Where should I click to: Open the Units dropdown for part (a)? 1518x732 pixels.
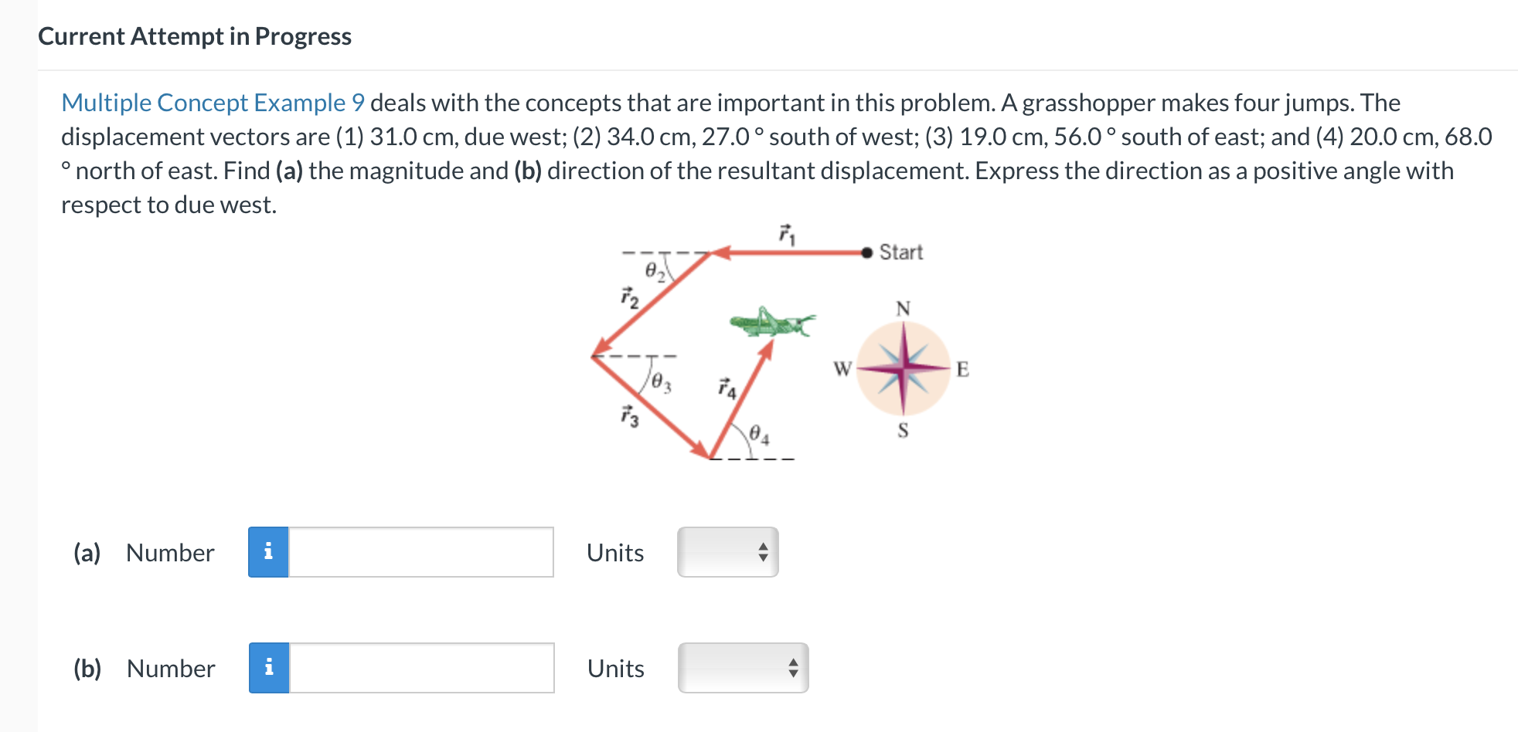727,551
